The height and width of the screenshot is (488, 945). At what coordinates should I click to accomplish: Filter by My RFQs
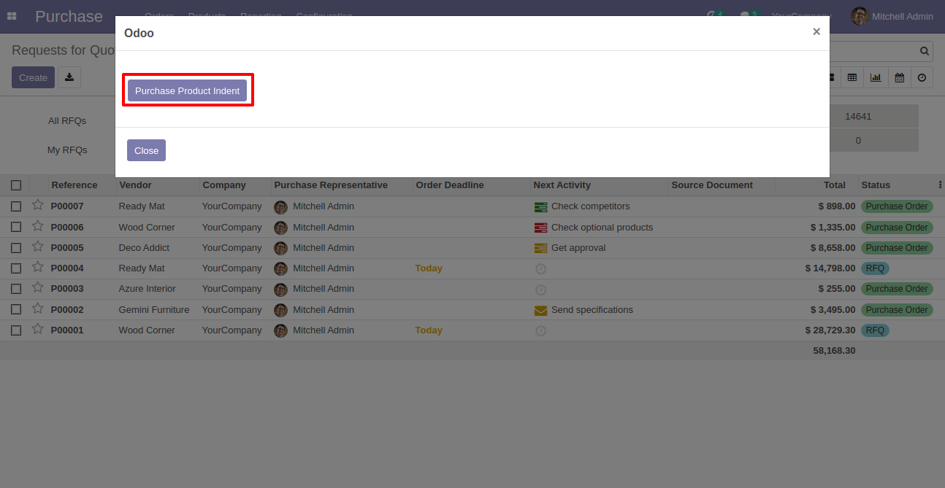(x=67, y=150)
